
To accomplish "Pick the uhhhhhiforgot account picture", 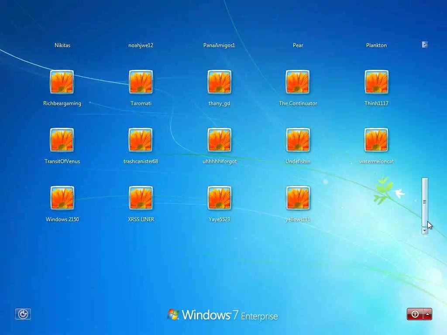I will pyautogui.click(x=219, y=140).
